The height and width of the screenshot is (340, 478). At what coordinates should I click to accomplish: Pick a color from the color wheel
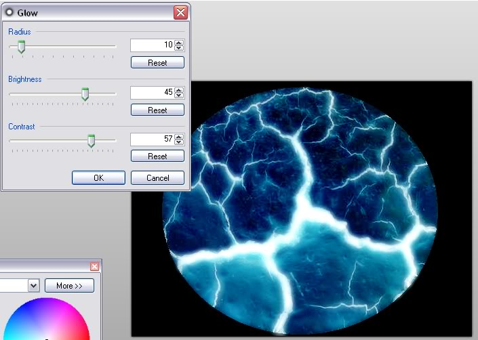45,319
